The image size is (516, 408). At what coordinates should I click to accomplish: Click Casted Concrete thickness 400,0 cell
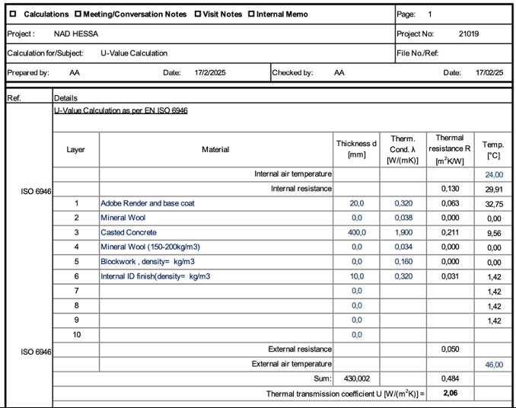pos(357,233)
